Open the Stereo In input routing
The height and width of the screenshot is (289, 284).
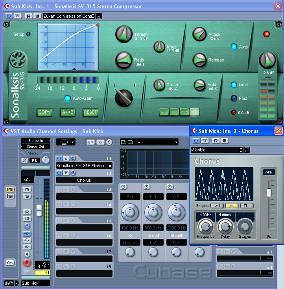pos(36,141)
